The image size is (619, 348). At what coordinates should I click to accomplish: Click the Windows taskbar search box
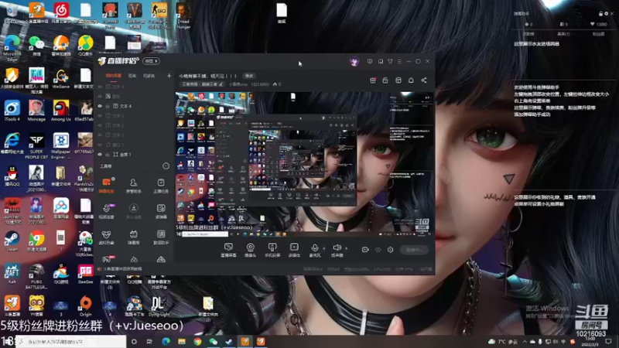point(71,342)
